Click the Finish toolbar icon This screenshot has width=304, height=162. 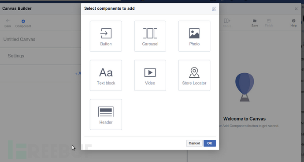269,23
